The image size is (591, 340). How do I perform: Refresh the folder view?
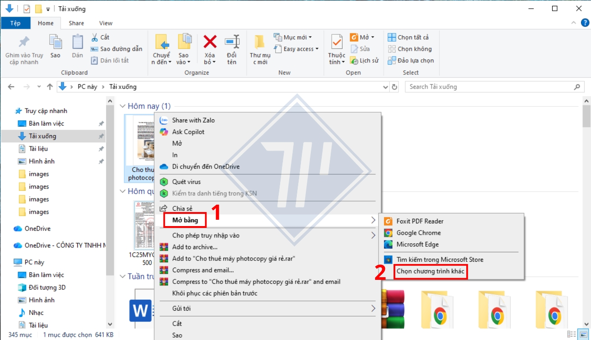394,86
